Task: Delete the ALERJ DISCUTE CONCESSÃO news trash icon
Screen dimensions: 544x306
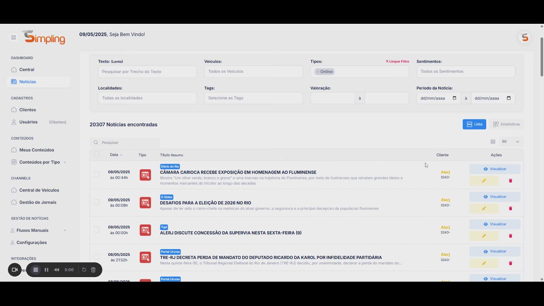Action: pyautogui.click(x=510, y=236)
